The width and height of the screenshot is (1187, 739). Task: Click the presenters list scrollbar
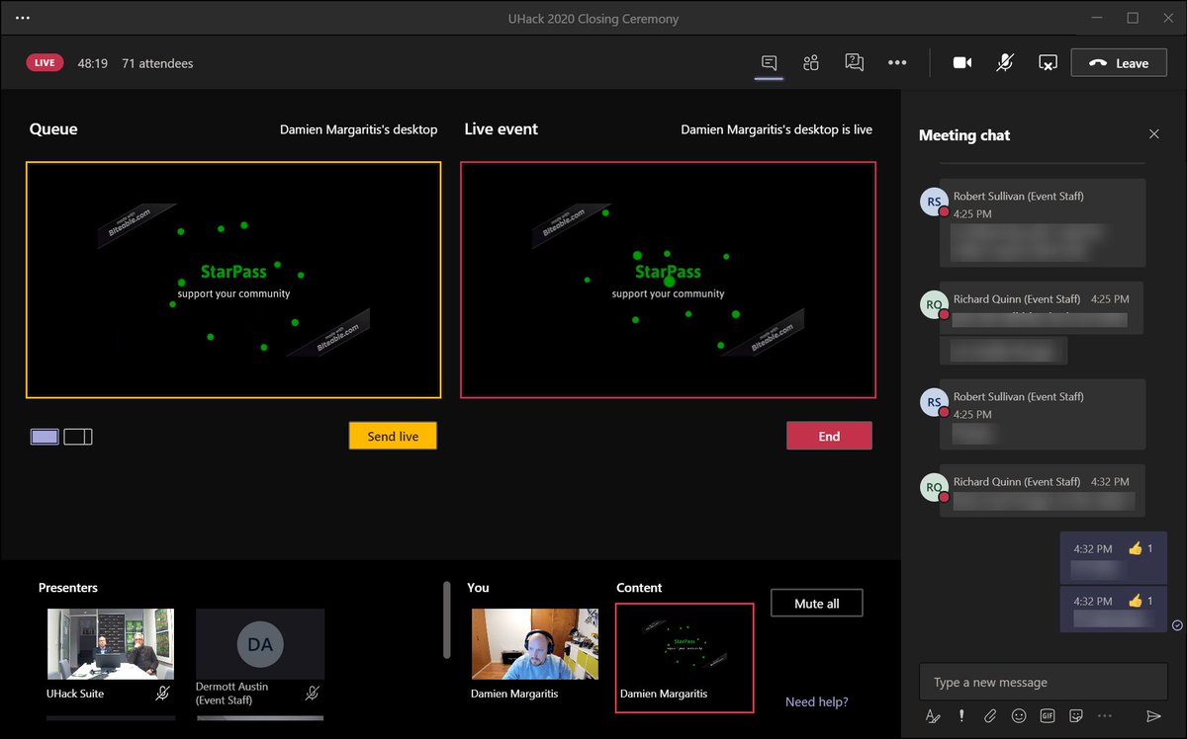point(447,620)
